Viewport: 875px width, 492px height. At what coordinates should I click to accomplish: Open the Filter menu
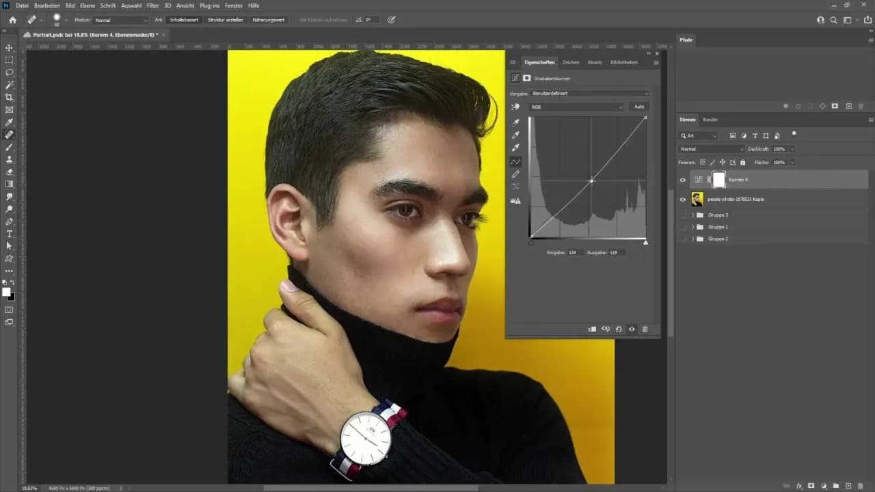click(152, 5)
